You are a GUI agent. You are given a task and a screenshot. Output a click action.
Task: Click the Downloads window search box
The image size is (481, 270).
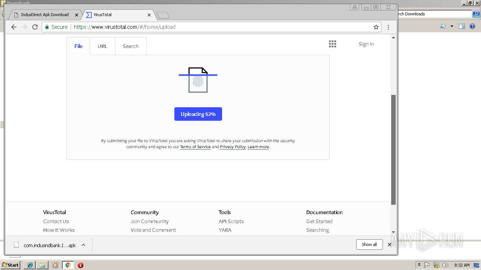pyautogui.click(x=435, y=14)
